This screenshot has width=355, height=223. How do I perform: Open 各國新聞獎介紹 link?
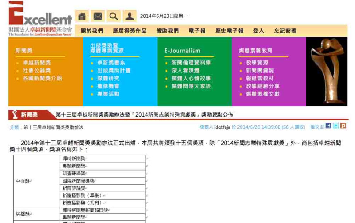(x=42, y=79)
